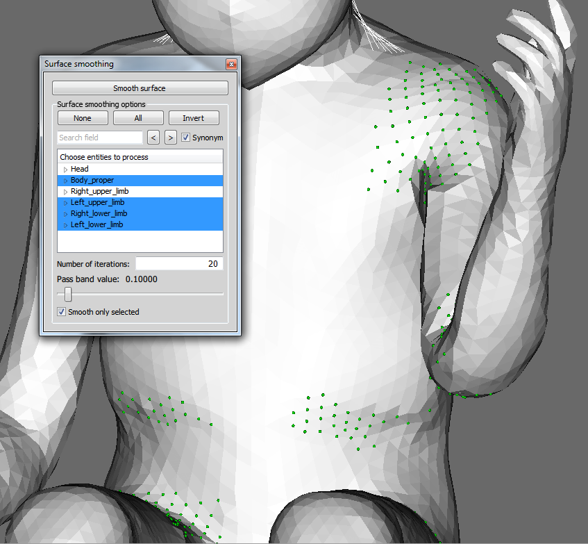Select the Head entity row

[x=140, y=170]
